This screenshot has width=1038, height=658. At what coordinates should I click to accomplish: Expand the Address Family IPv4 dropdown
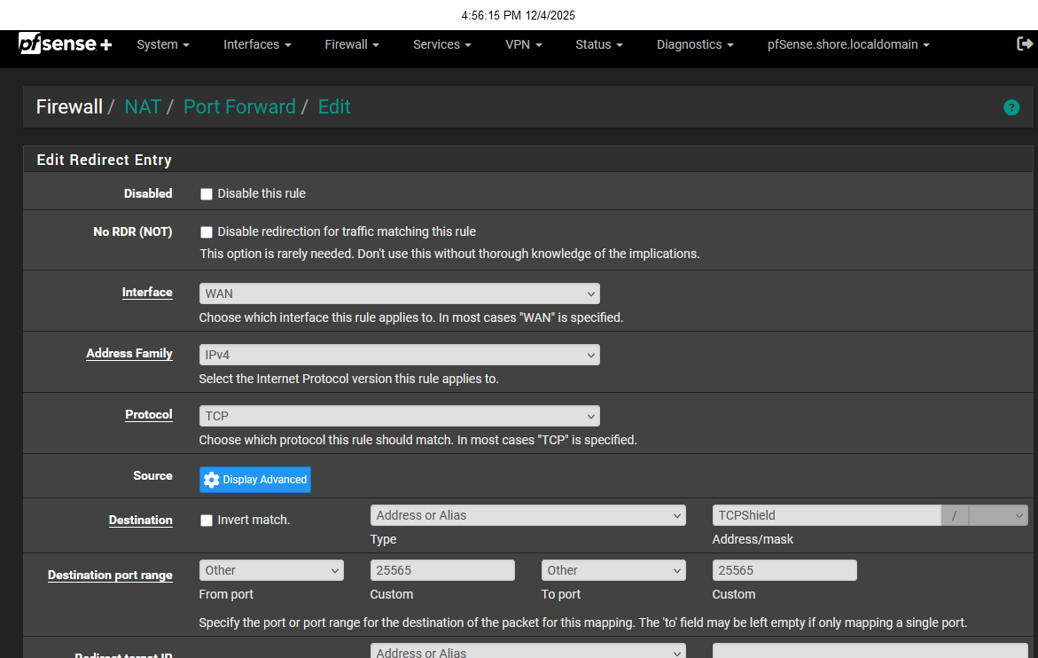point(399,355)
